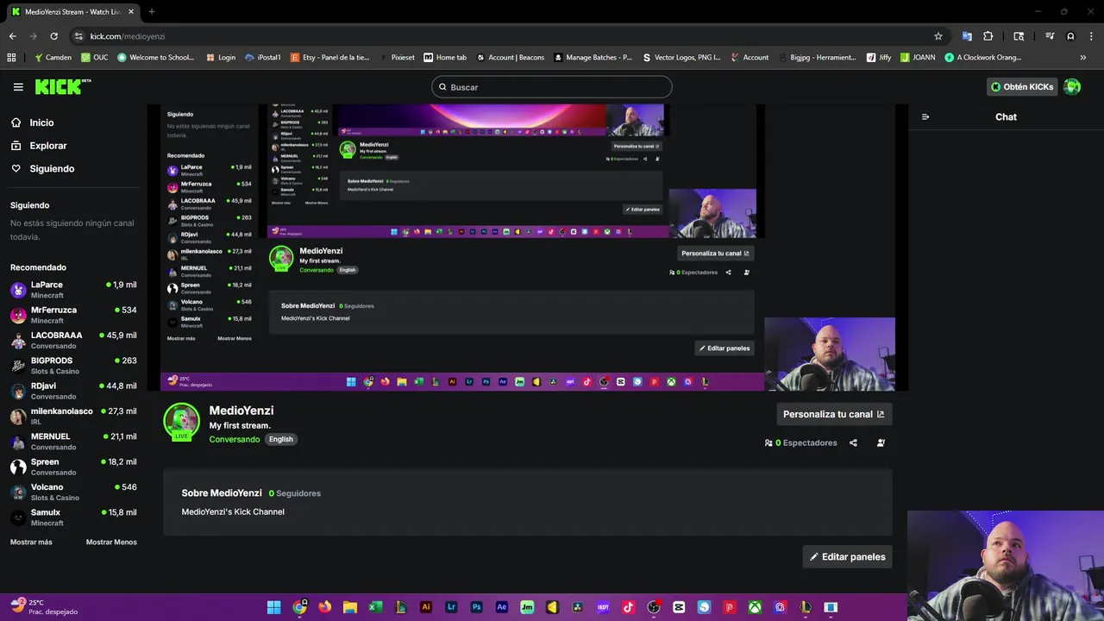Open Manage Batches bookmark

pos(593,58)
